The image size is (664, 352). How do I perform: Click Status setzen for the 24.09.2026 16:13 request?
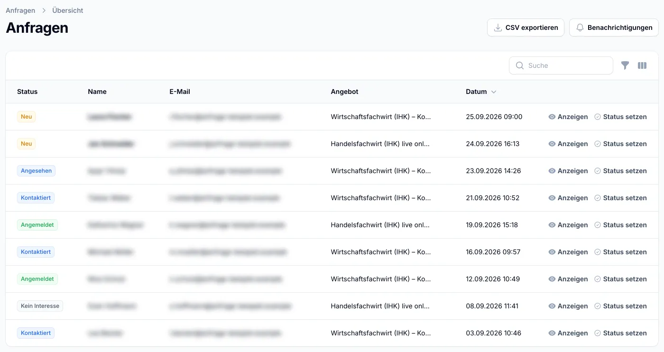click(621, 144)
